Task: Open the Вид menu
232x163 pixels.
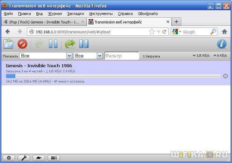Action: coord(40,14)
